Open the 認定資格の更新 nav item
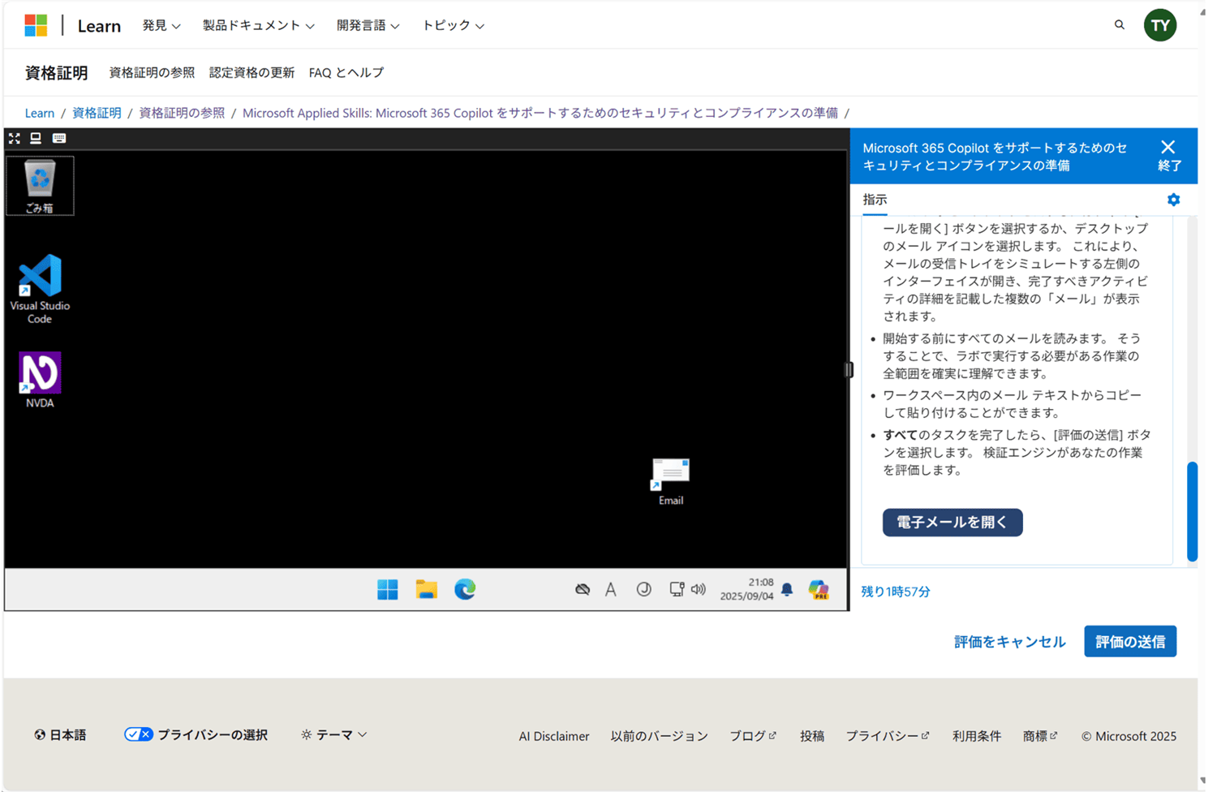The height and width of the screenshot is (792, 1217). pyautogui.click(x=252, y=72)
